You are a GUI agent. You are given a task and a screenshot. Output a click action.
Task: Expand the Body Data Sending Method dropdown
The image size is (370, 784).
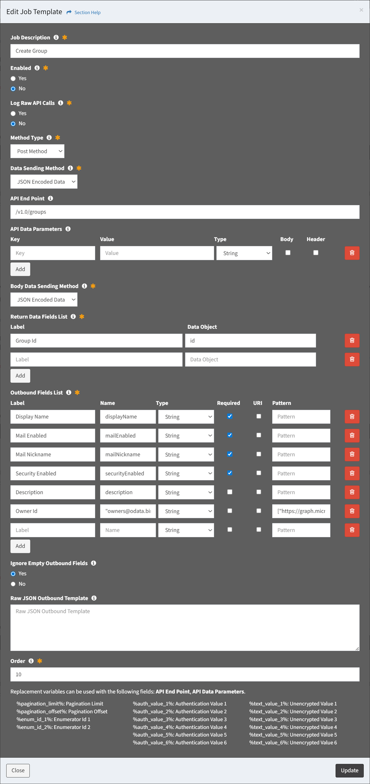[44, 300]
